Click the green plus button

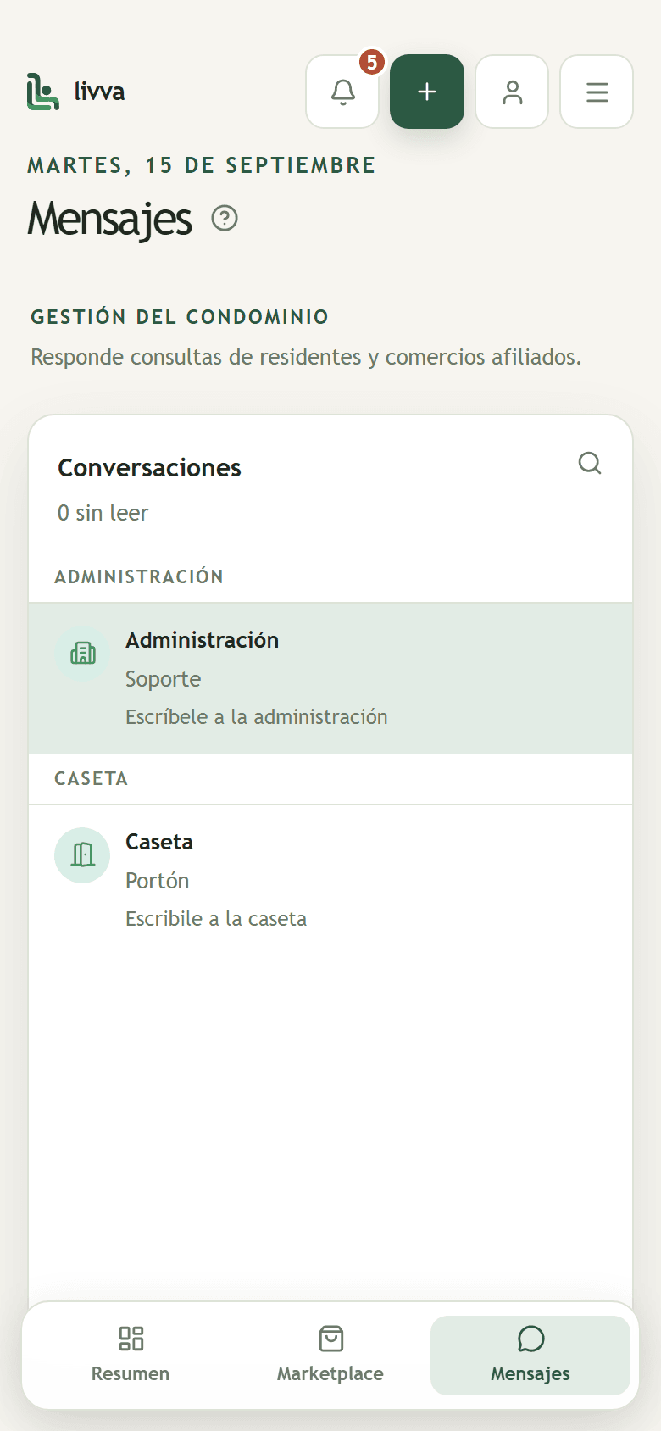coord(427,92)
